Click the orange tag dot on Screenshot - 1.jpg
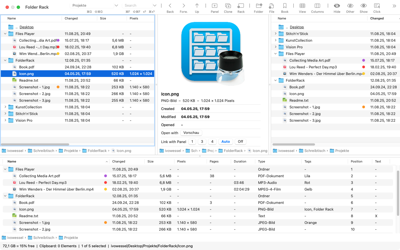 tap(58, 87)
